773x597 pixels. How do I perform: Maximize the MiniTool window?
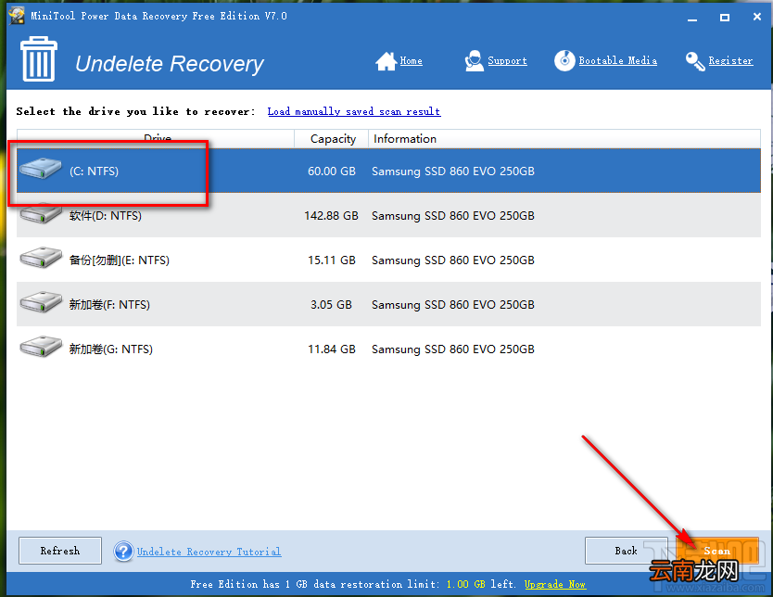point(725,18)
